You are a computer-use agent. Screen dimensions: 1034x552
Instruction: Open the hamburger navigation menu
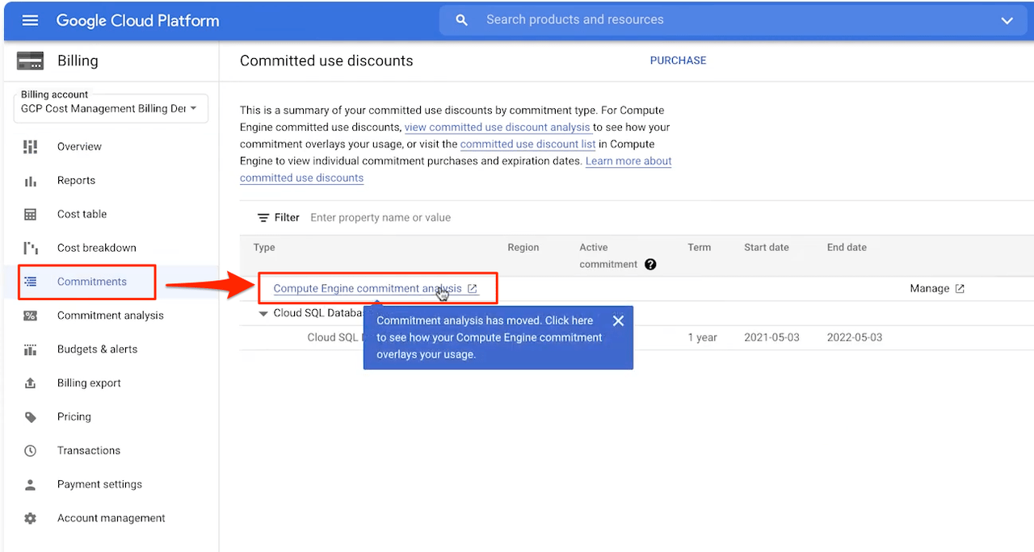click(30, 20)
